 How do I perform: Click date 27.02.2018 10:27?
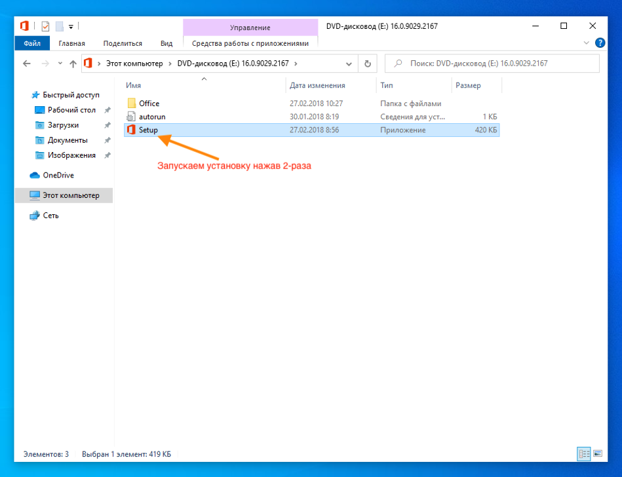(316, 104)
